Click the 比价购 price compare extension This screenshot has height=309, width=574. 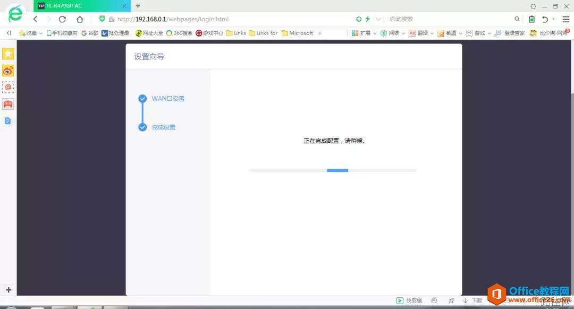point(550,33)
